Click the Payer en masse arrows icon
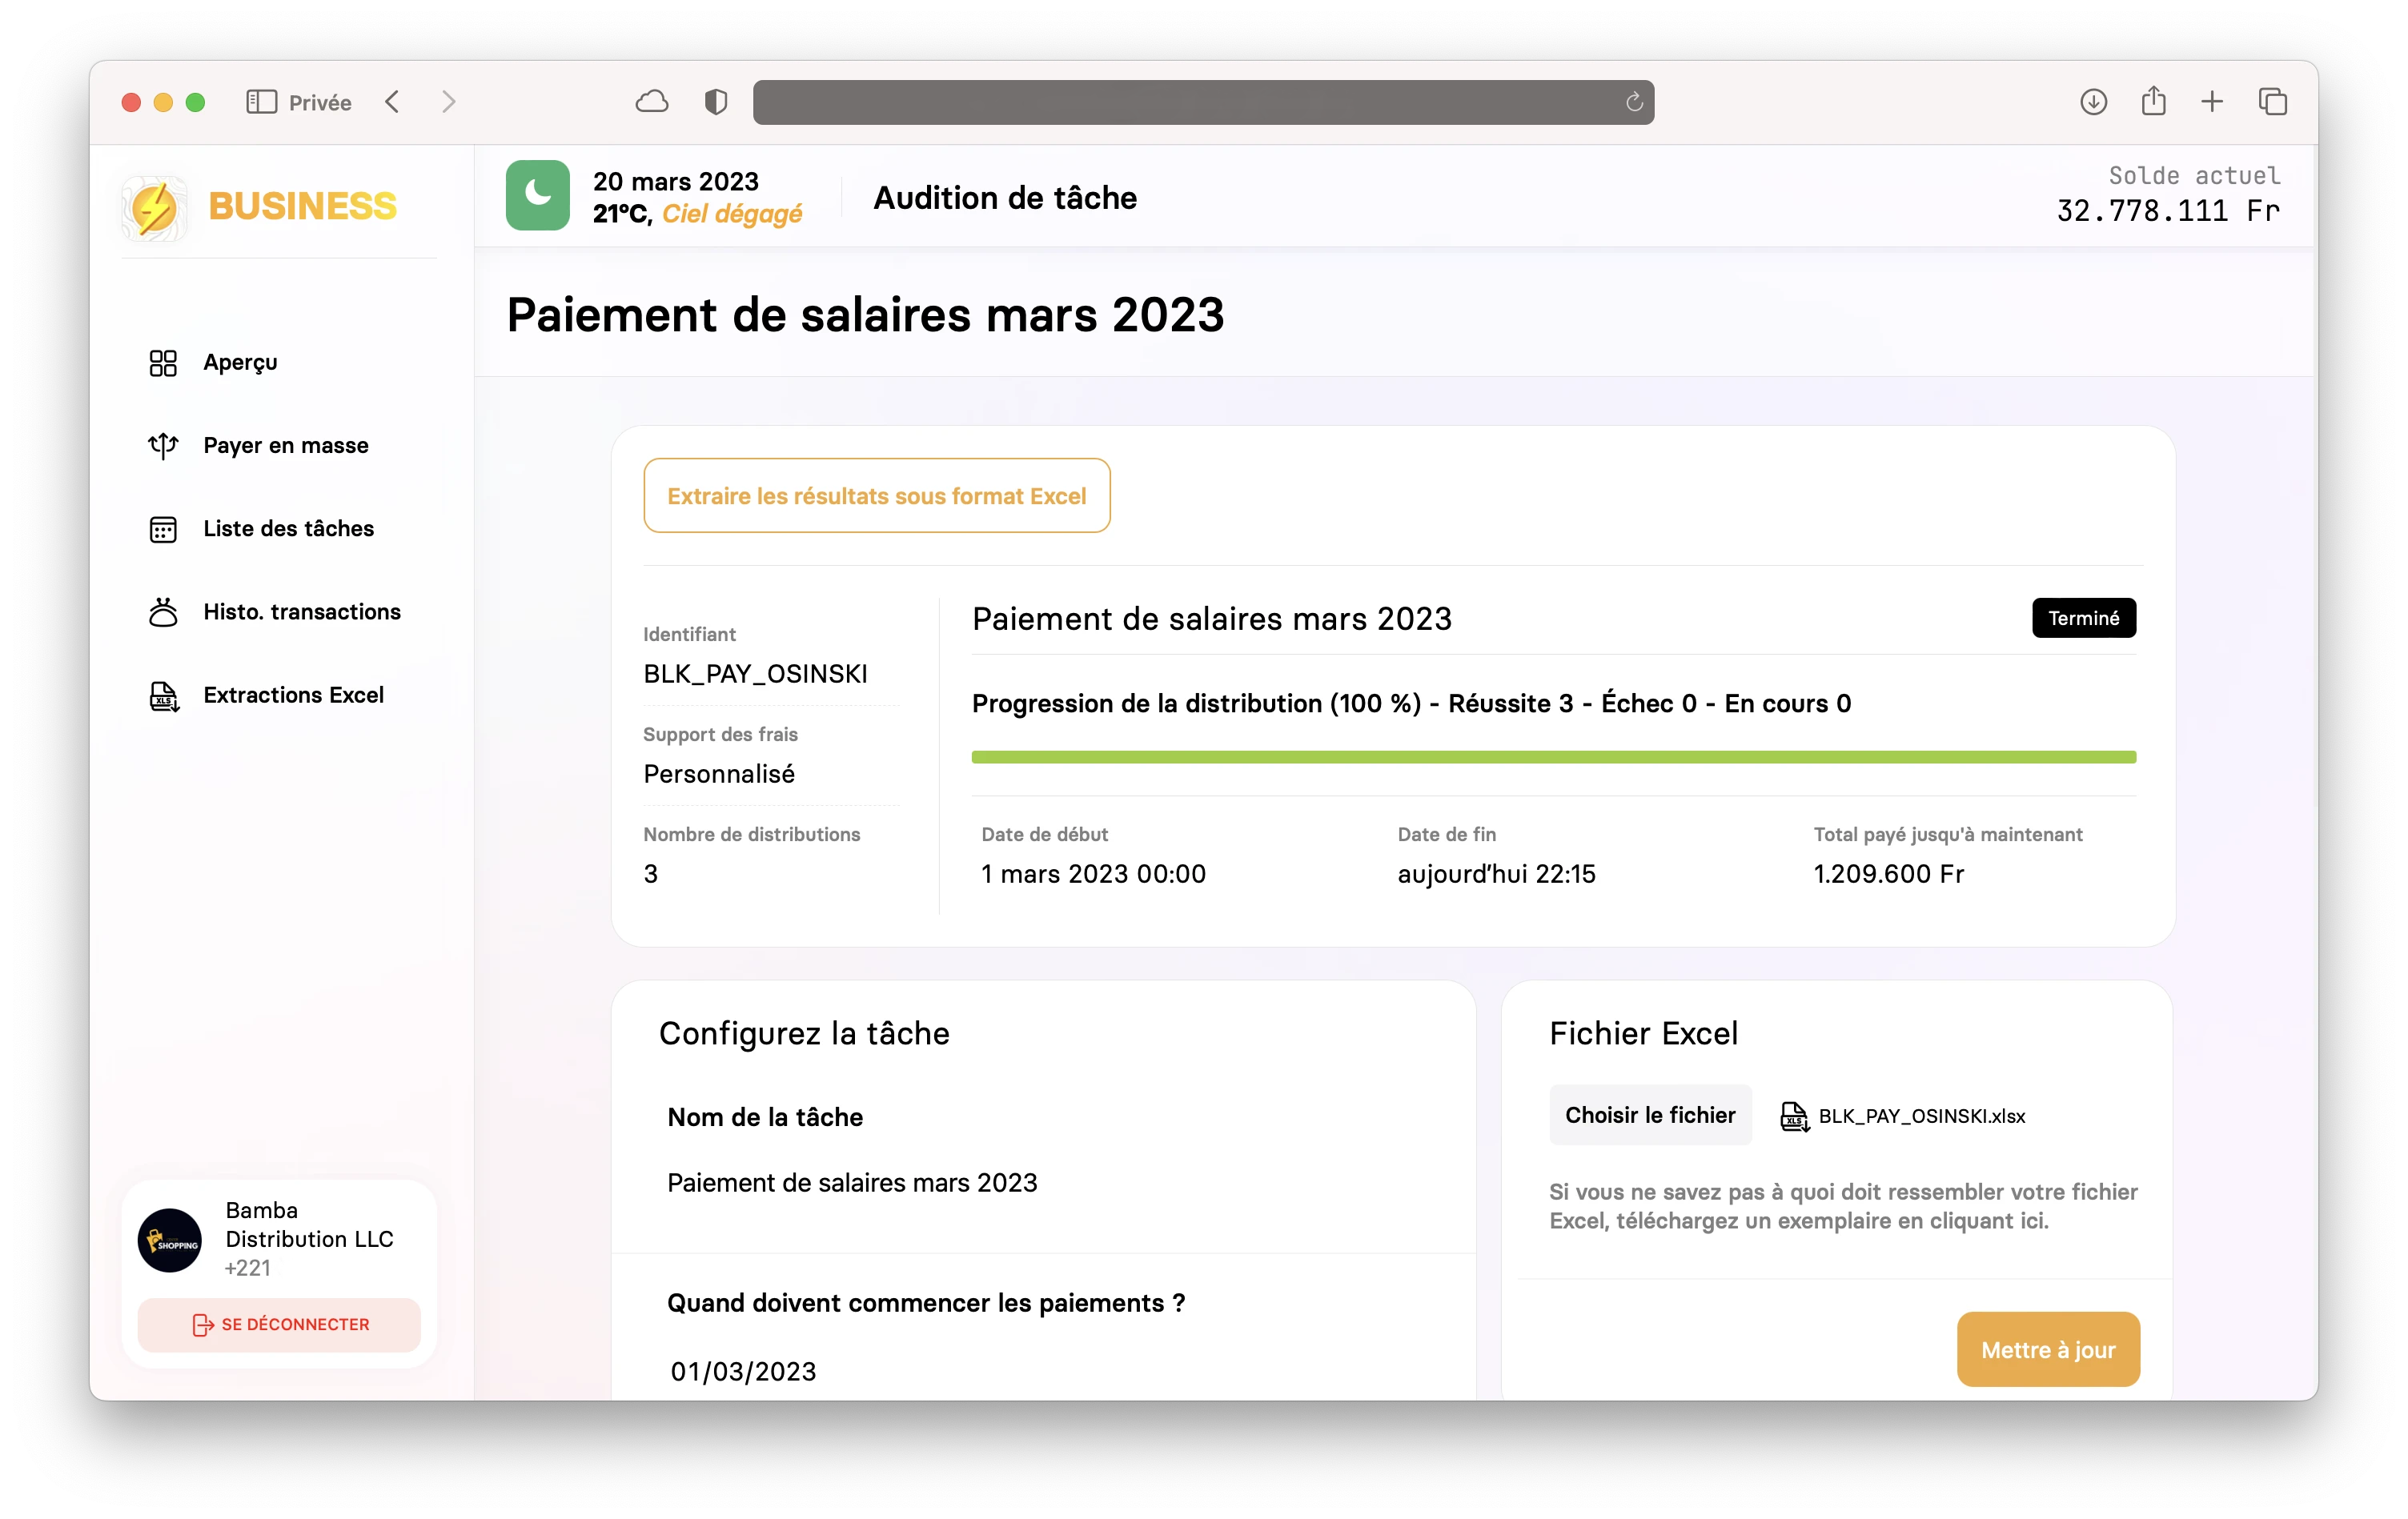The height and width of the screenshot is (1519, 2408). click(163, 445)
